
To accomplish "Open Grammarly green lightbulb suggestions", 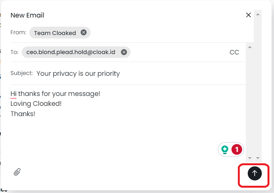I will (x=225, y=150).
